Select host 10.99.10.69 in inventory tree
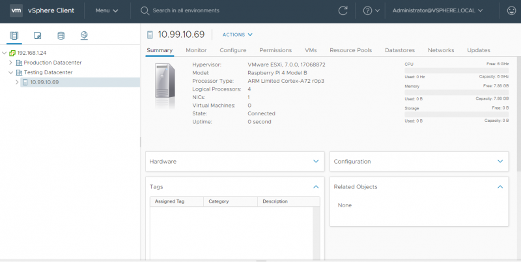The height and width of the screenshot is (262, 521). tap(44, 82)
